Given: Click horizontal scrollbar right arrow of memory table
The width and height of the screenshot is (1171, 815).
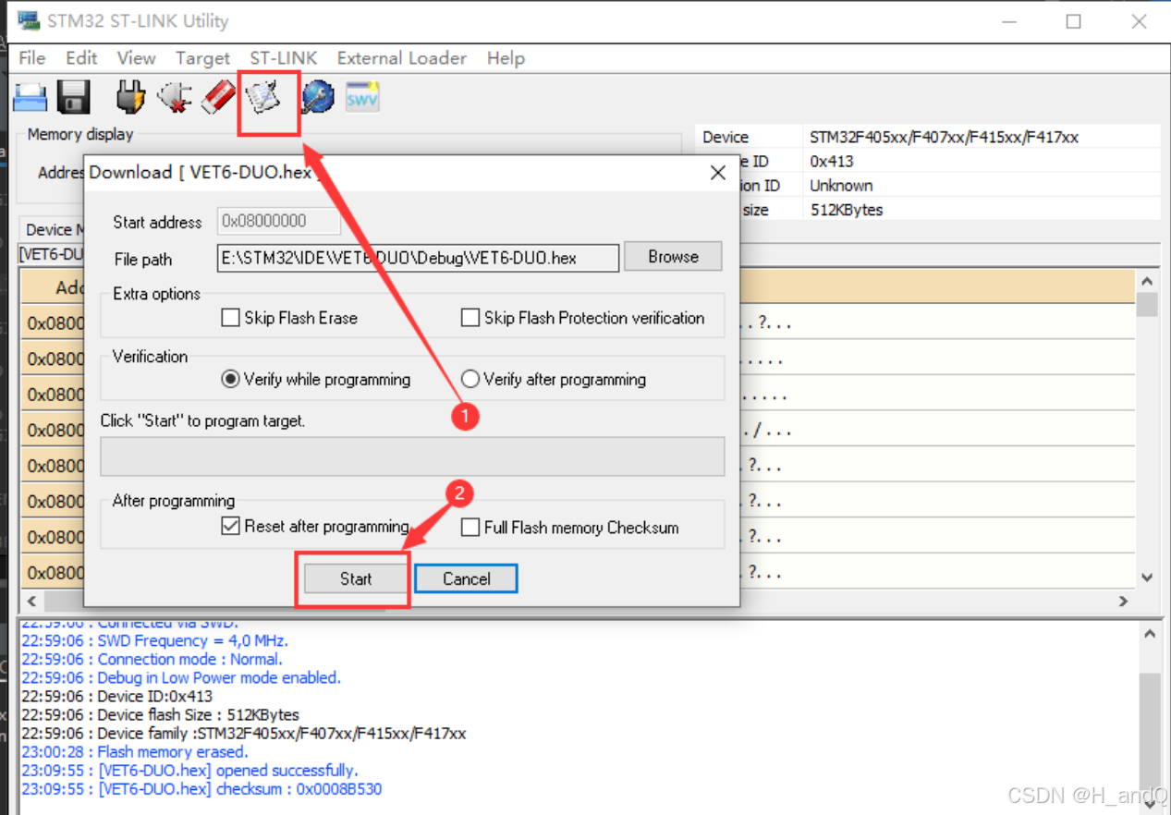Looking at the screenshot, I should [x=1123, y=601].
